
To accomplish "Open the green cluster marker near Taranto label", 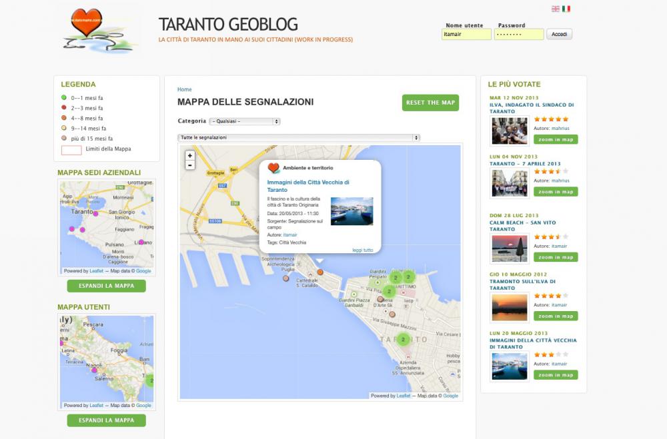I will (x=403, y=339).
